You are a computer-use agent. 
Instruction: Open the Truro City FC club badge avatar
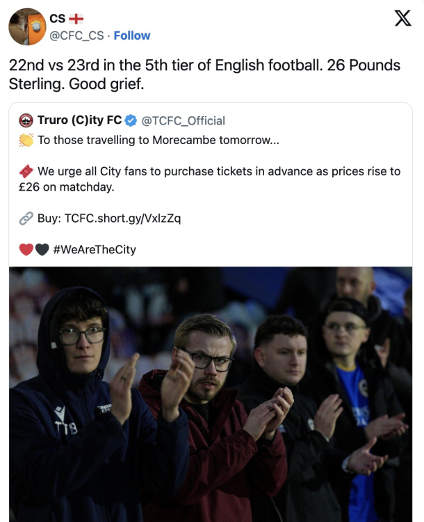tap(26, 120)
